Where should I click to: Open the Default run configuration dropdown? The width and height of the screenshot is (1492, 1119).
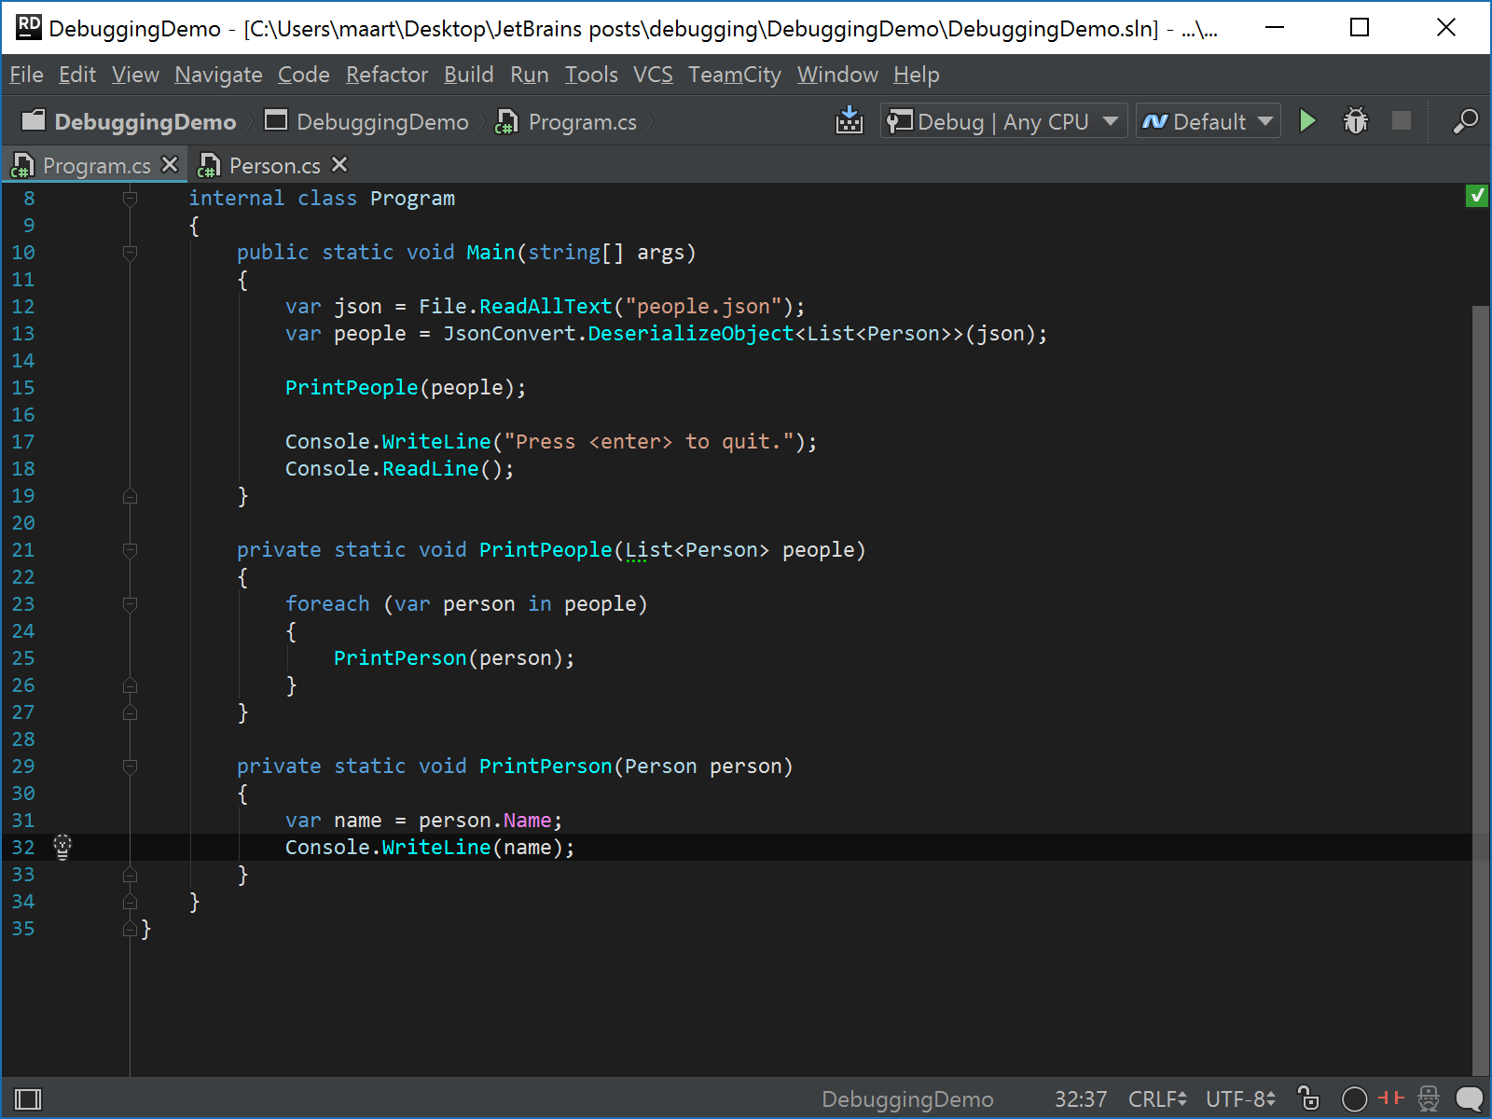click(x=1208, y=121)
